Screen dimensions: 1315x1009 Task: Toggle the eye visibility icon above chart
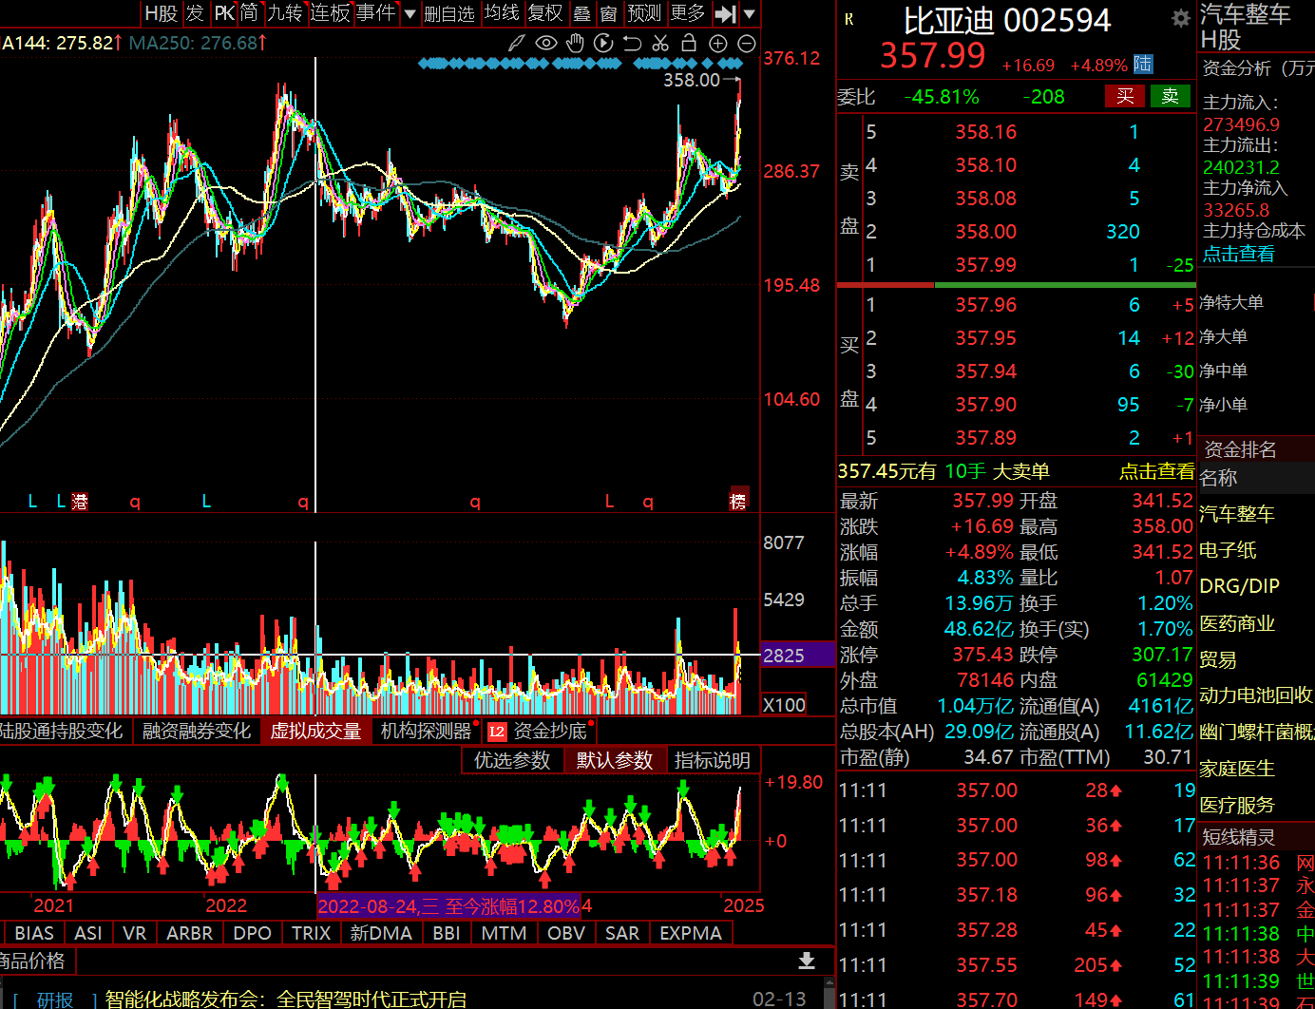coord(545,43)
